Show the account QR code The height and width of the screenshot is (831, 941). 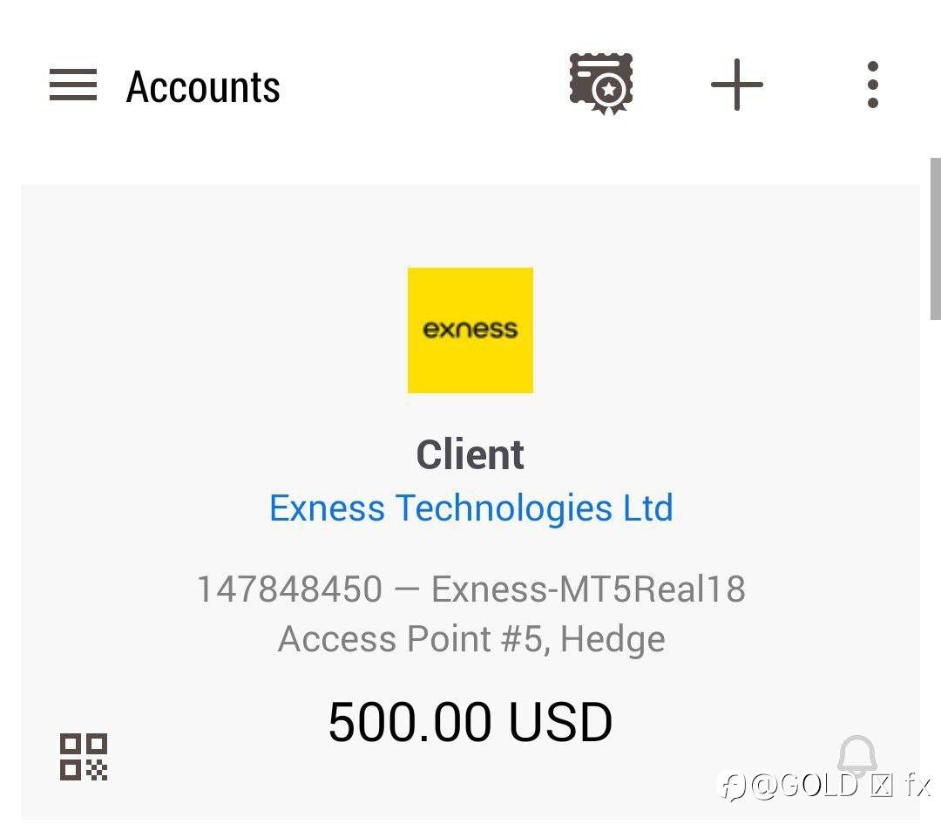(84, 757)
